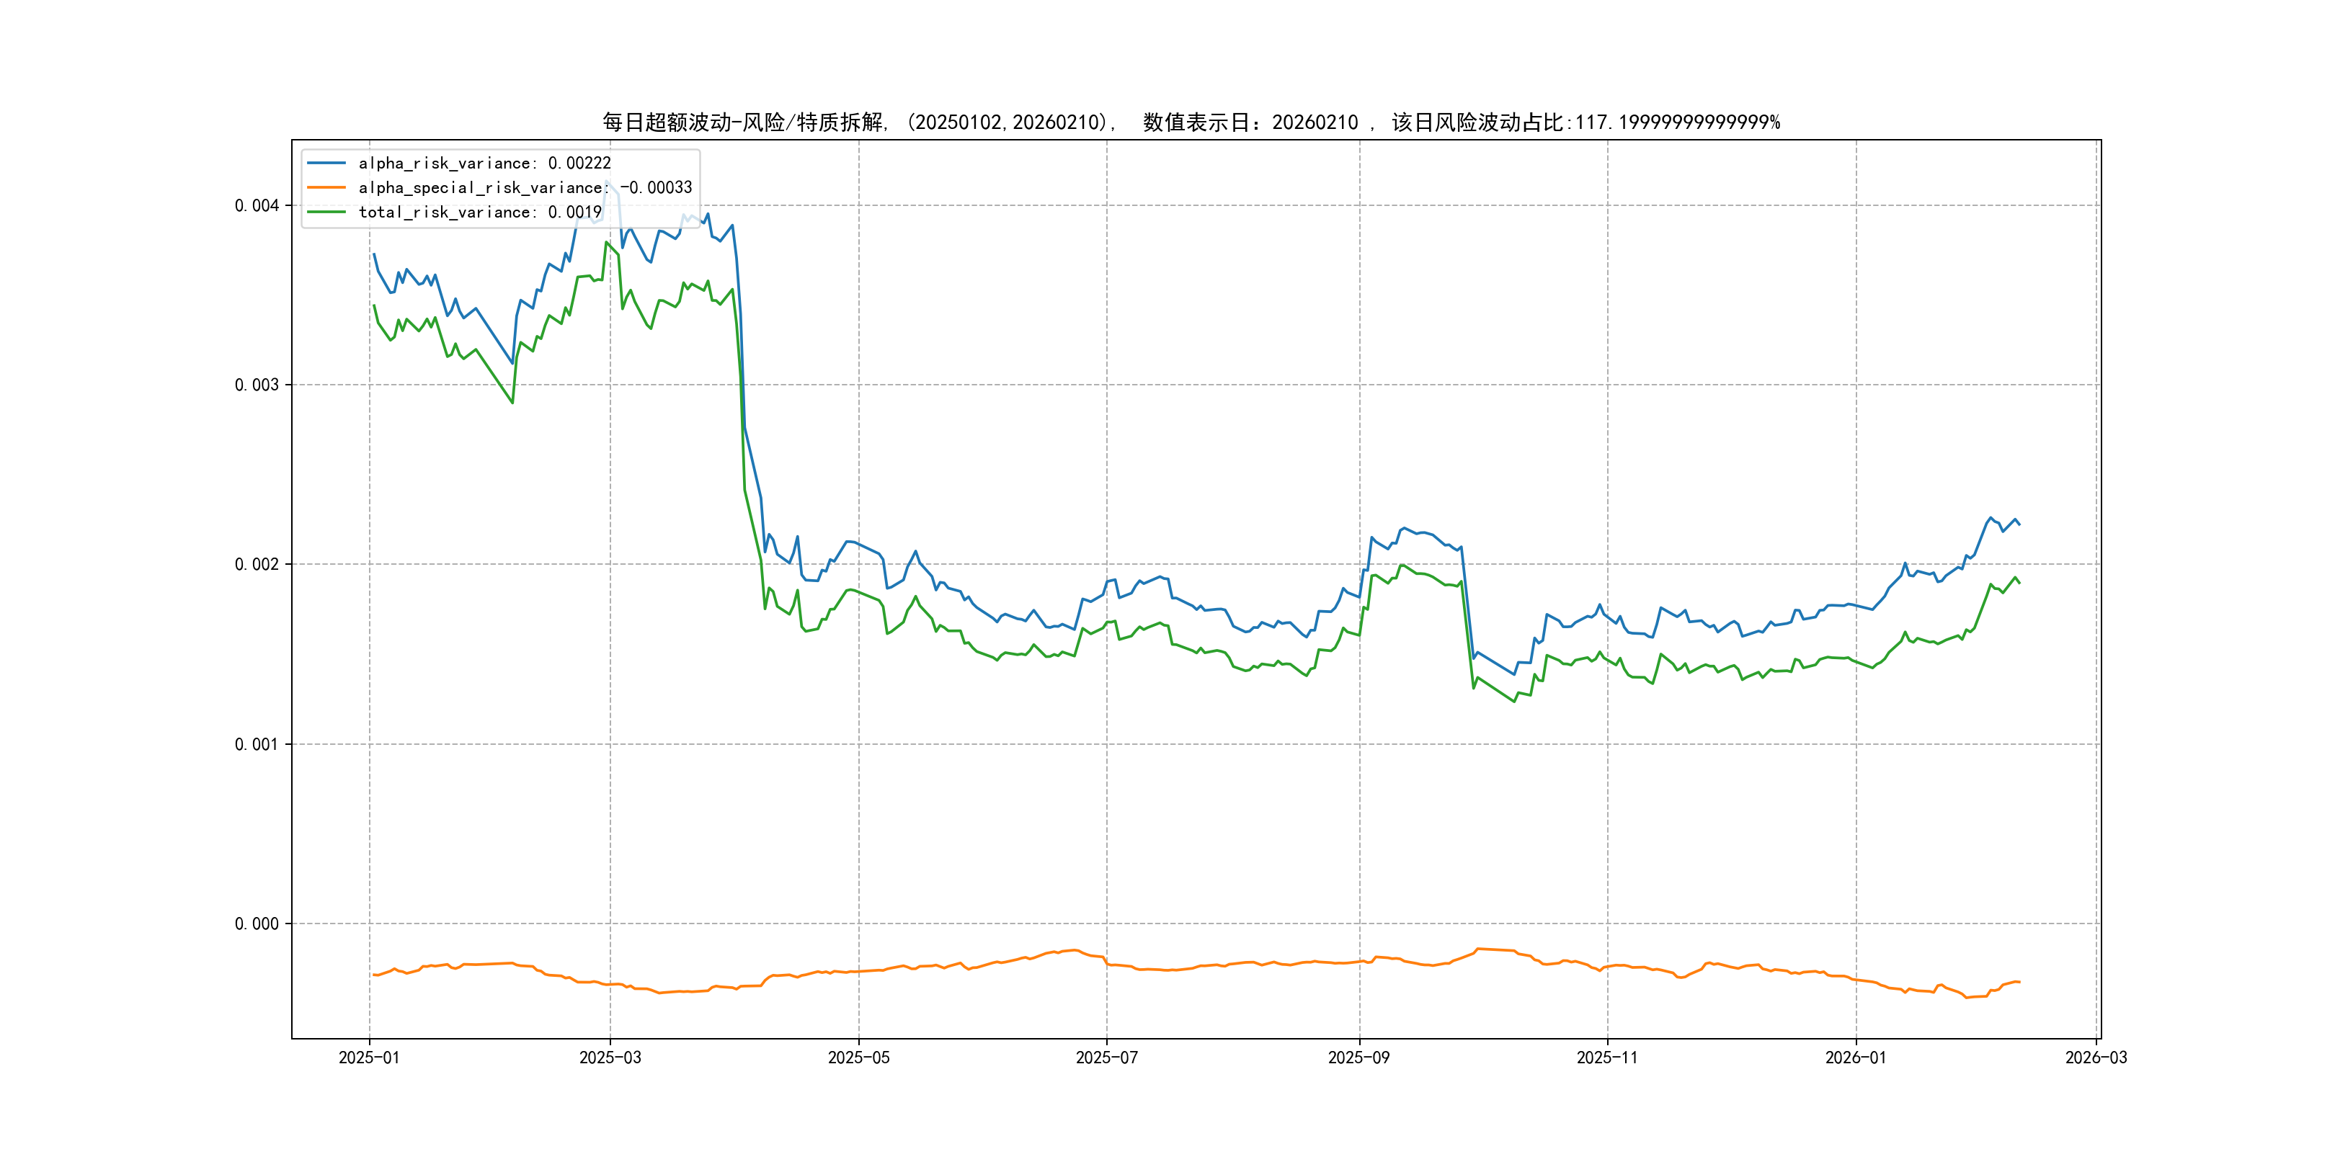Screen dimensions: 2335x1167
Task: Click the 0.000 y-axis tick label
Action: pos(257,924)
